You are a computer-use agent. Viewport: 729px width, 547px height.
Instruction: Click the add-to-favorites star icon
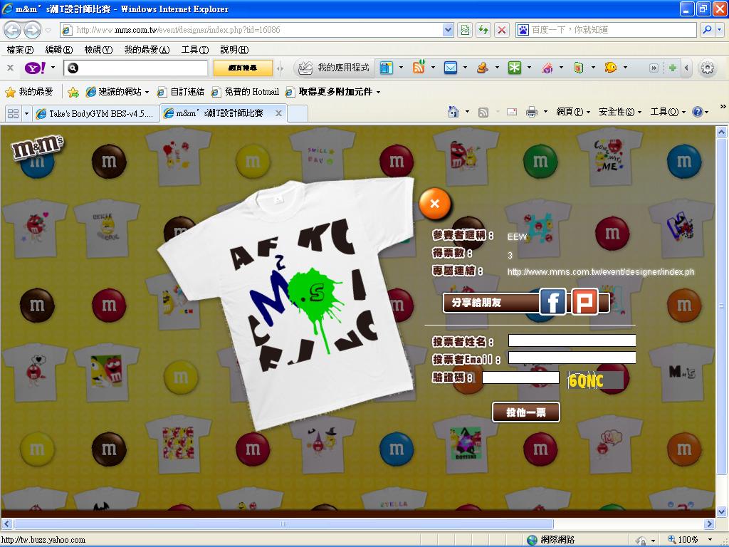click(x=73, y=92)
